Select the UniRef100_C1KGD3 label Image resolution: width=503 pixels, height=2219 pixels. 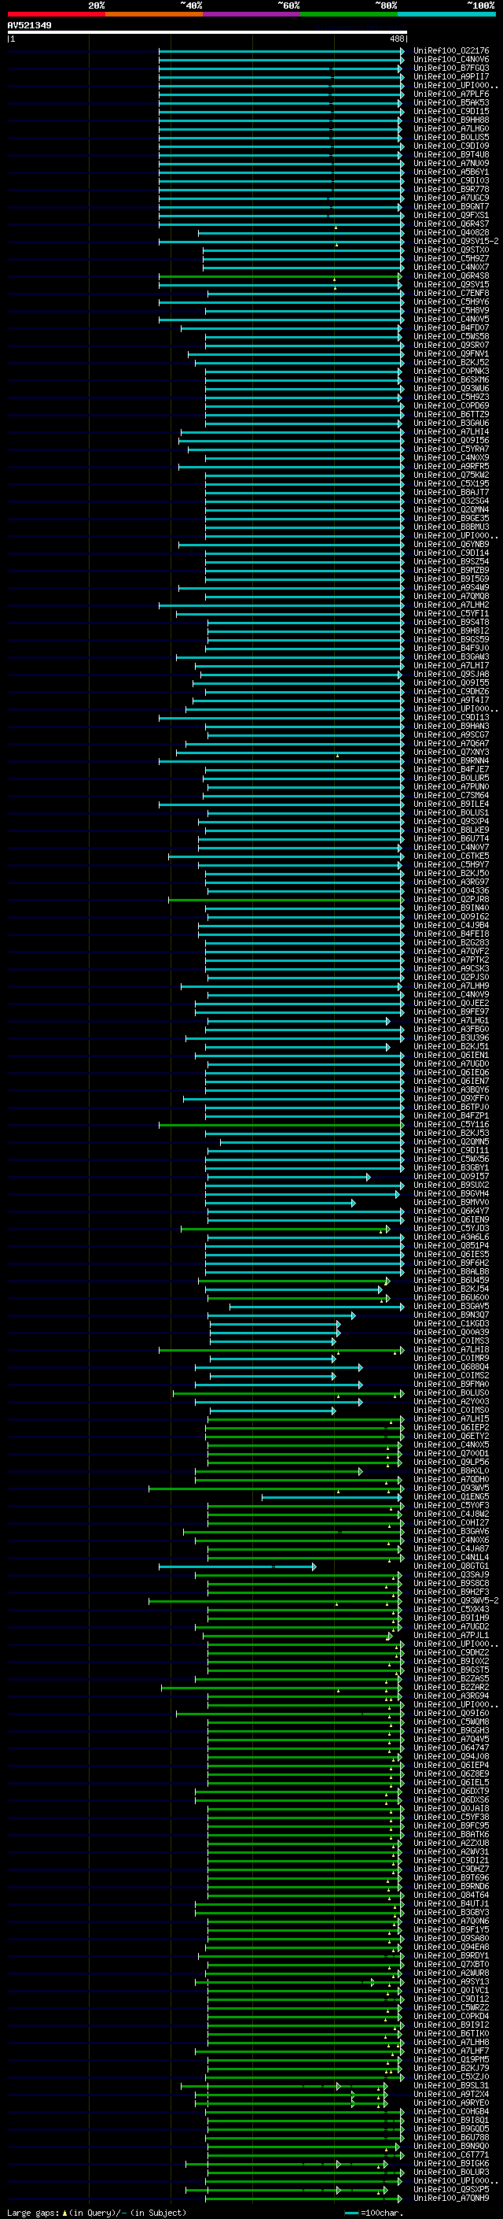[x=451, y=1324]
